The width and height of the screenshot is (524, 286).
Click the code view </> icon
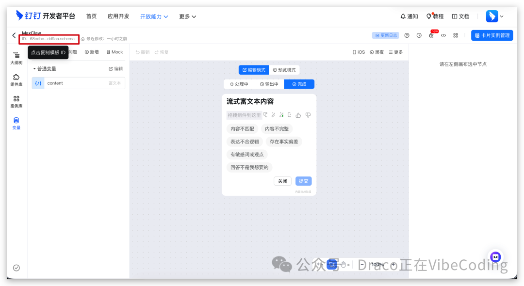(x=443, y=35)
